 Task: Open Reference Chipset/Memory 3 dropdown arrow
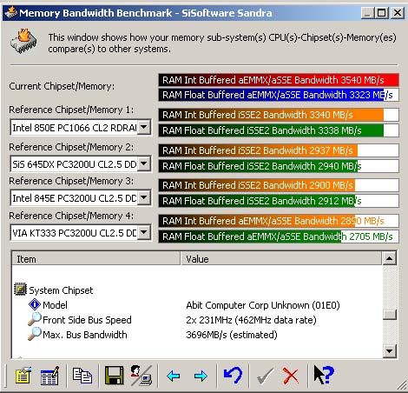pyautogui.click(x=144, y=197)
